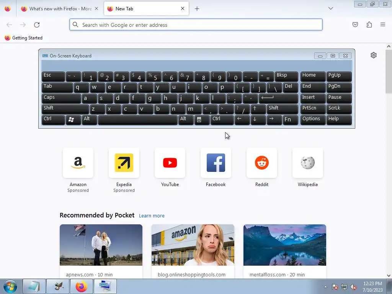The image size is (392, 294).
Task: Click the Del key on keyboard
Action: [x=291, y=88]
